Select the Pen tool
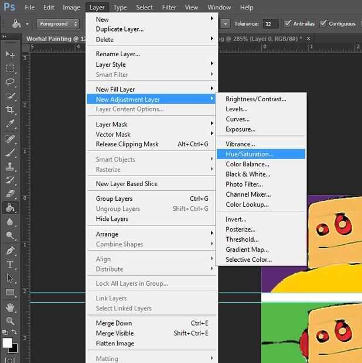362x363 pixels. coord(10,251)
